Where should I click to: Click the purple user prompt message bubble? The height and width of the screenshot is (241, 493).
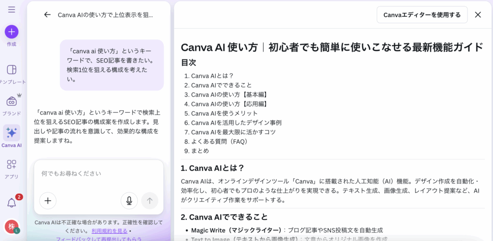tap(112, 65)
